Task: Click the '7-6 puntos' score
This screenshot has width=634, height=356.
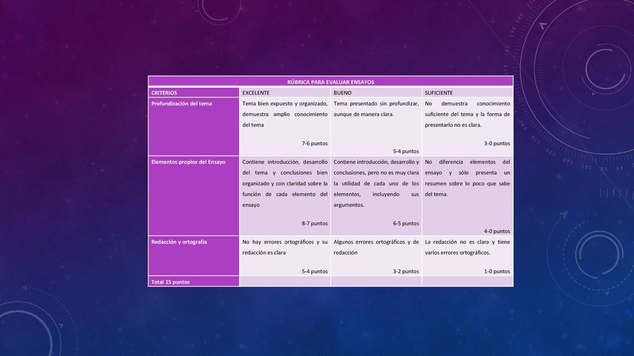Action: click(x=315, y=143)
